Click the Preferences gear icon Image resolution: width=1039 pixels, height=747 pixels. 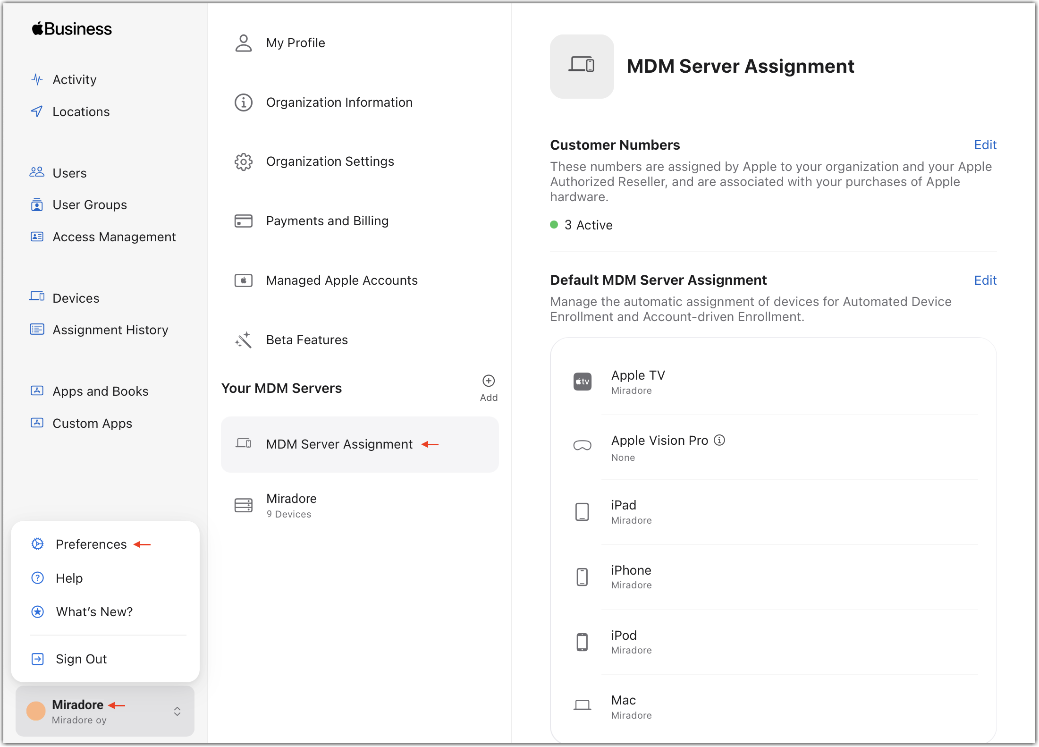click(38, 544)
